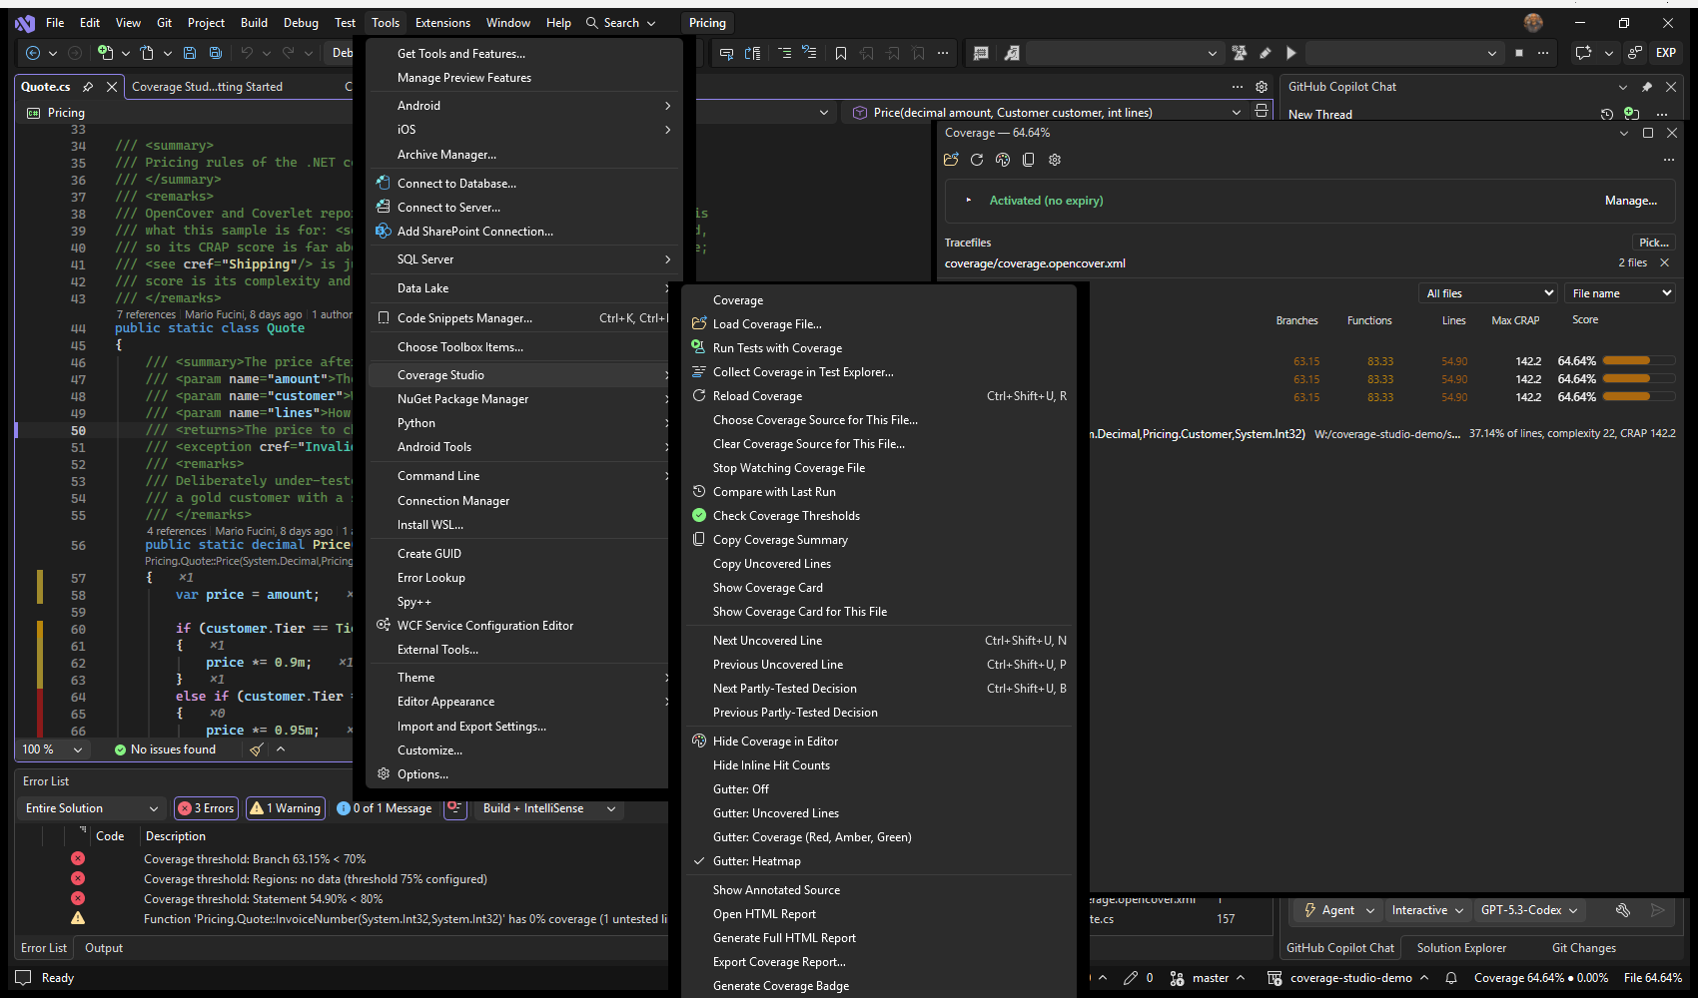Toggle the 3 Errors filter

click(x=206, y=808)
